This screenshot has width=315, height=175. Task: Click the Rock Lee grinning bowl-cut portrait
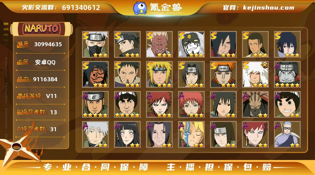pyautogui.click(x=287, y=104)
